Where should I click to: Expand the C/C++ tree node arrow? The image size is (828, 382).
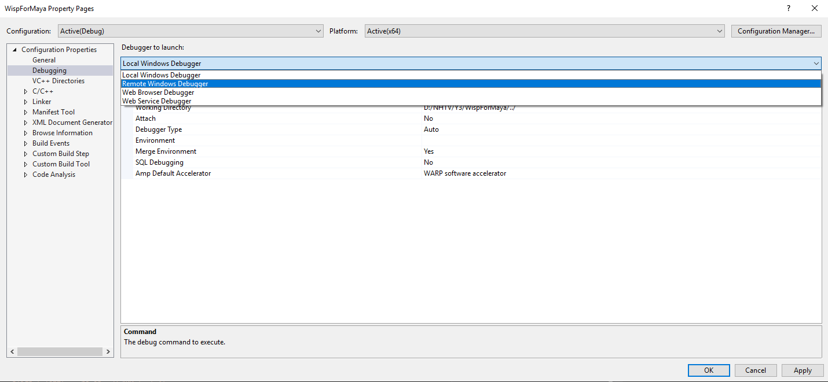tap(25, 91)
